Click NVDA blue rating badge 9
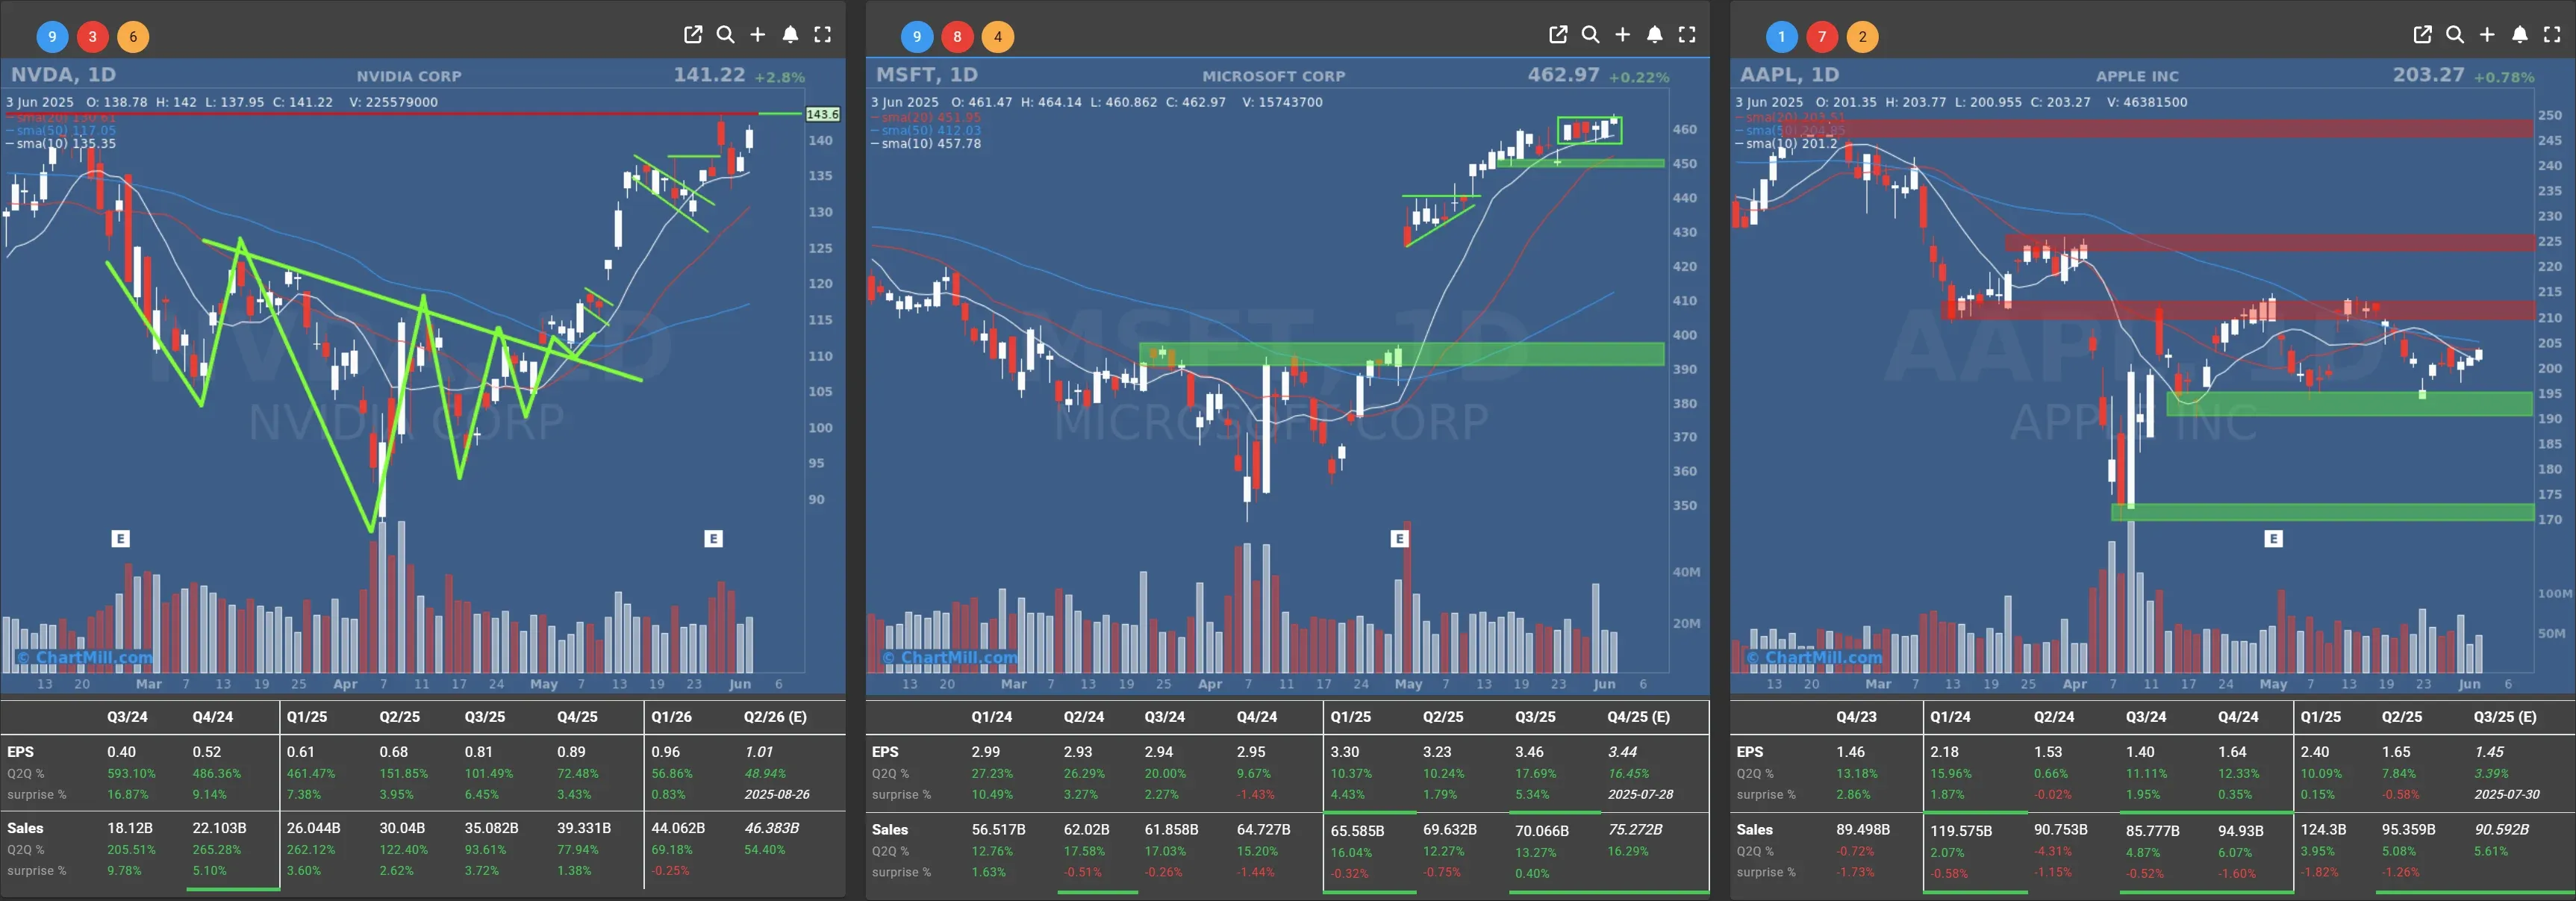 [x=52, y=37]
